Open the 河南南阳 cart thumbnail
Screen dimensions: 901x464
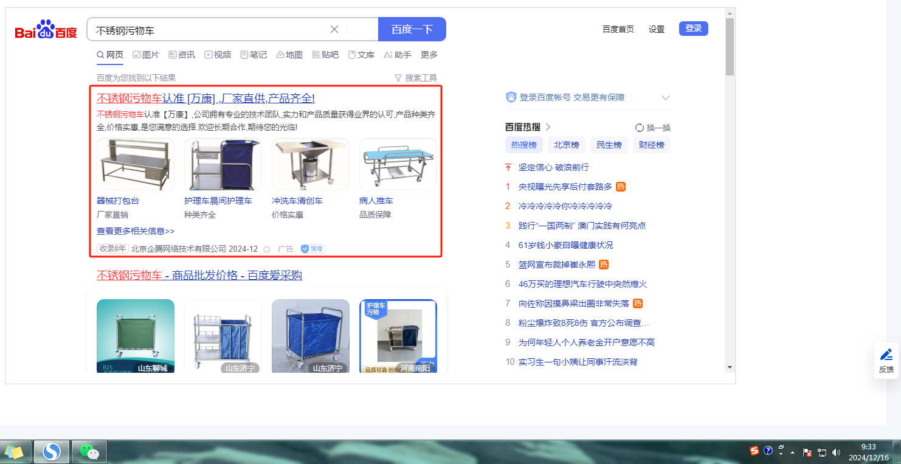coord(398,336)
